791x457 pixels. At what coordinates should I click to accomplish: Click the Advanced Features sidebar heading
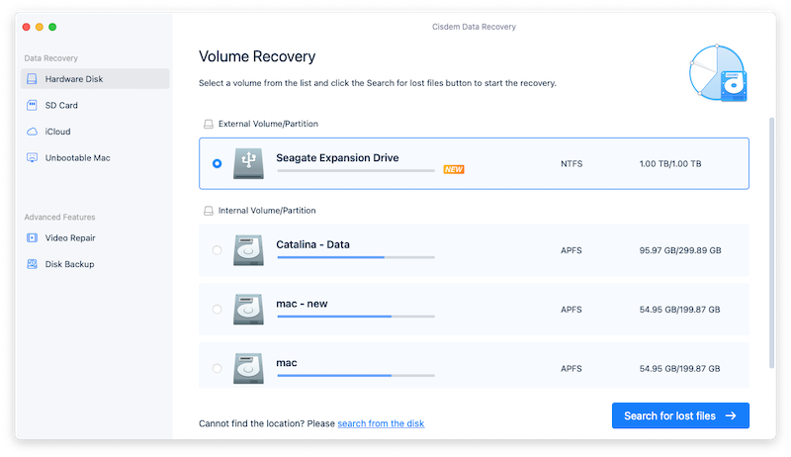click(x=59, y=217)
